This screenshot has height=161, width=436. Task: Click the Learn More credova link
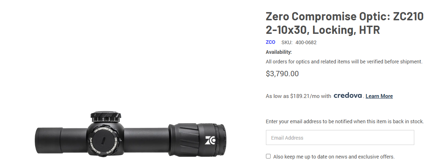tap(379, 96)
